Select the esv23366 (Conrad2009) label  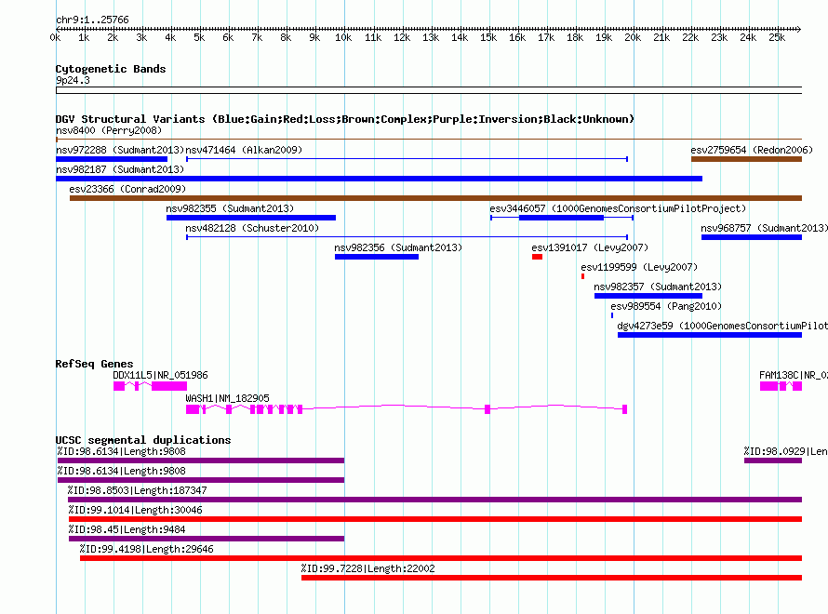(127, 189)
